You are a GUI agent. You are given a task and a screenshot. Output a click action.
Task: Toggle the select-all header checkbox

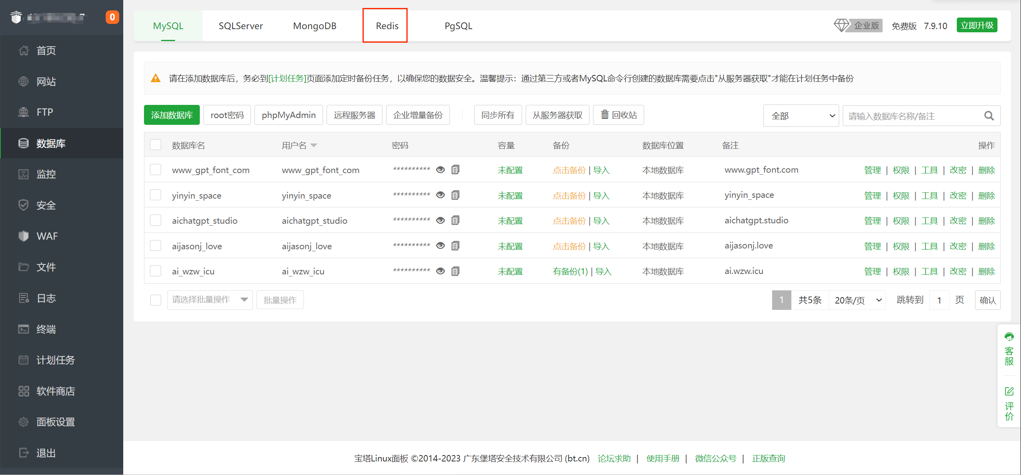(x=156, y=145)
